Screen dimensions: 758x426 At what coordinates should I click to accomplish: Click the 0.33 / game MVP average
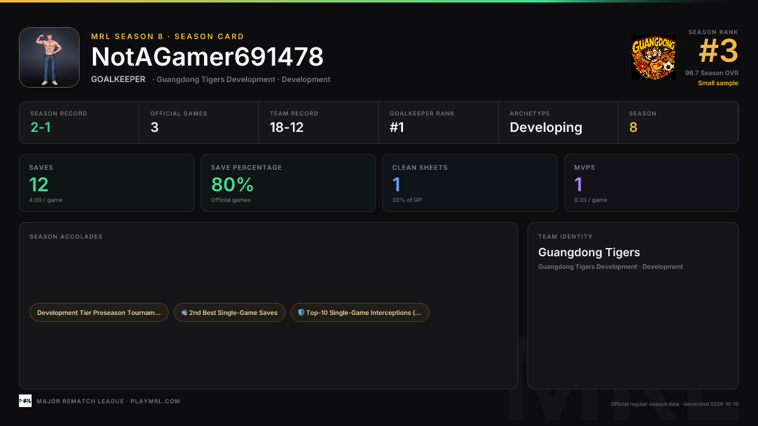591,200
